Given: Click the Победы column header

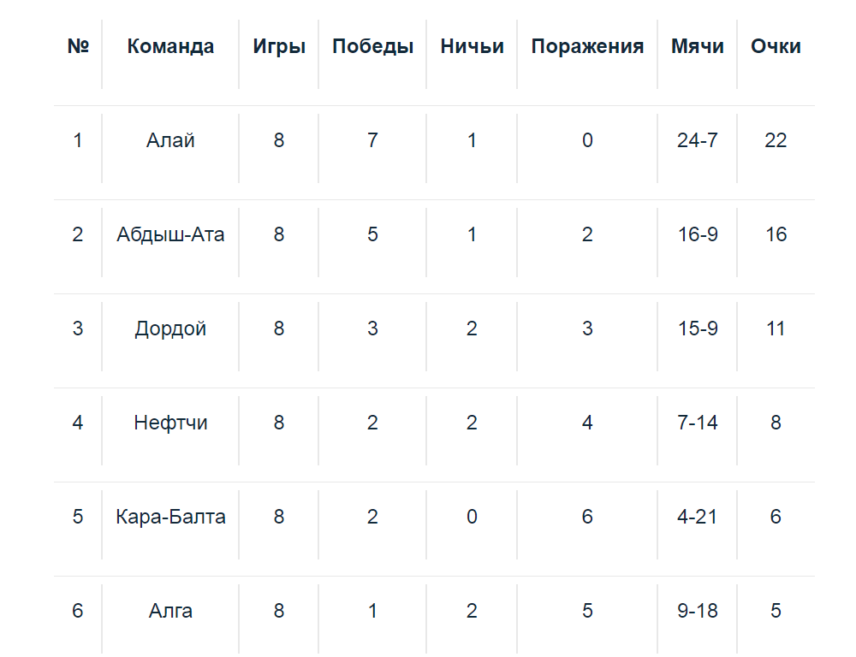Looking at the screenshot, I should click(372, 46).
